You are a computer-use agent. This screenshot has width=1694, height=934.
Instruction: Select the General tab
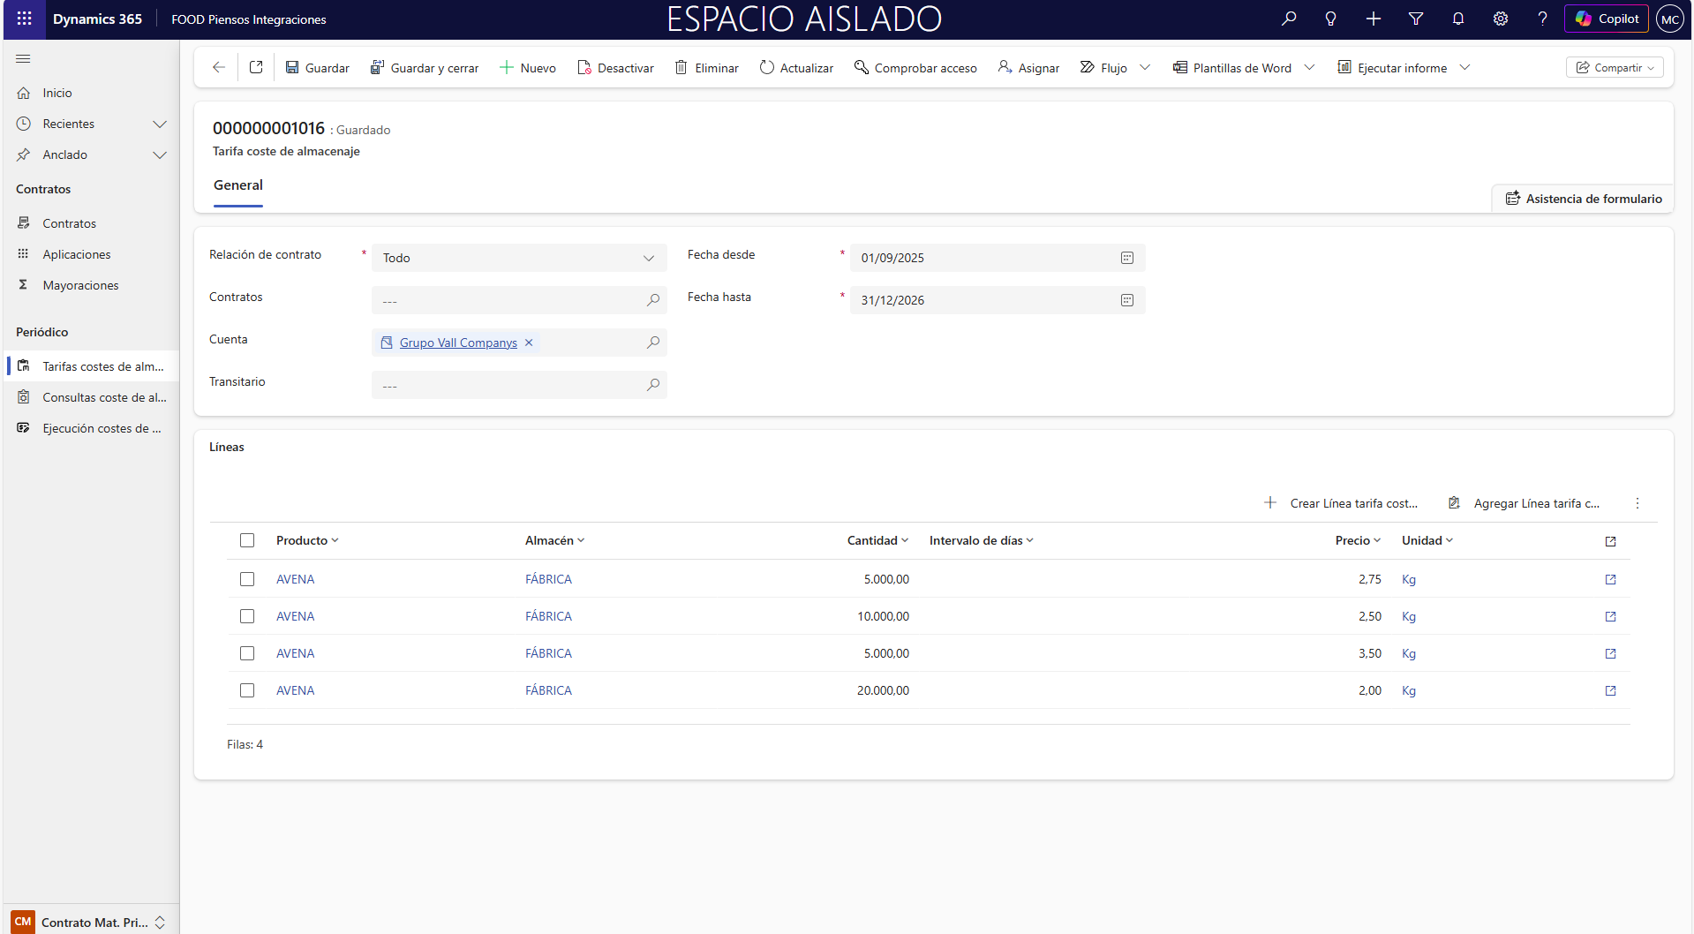click(238, 185)
